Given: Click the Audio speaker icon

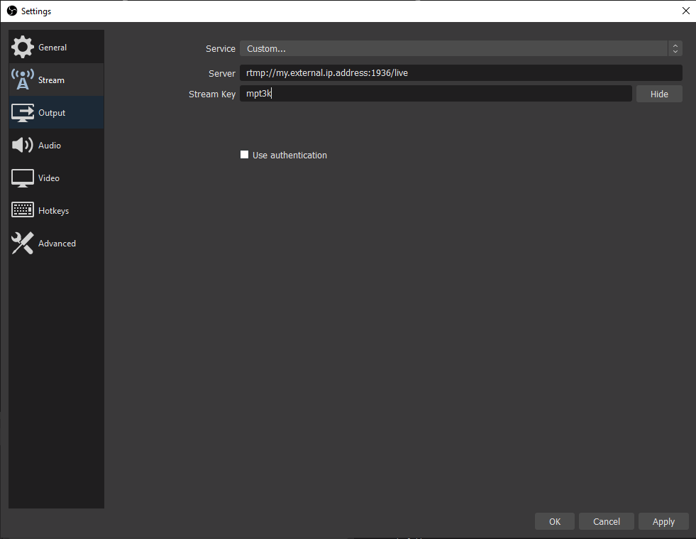Looking at the screenshot, I should coord(23,146).
